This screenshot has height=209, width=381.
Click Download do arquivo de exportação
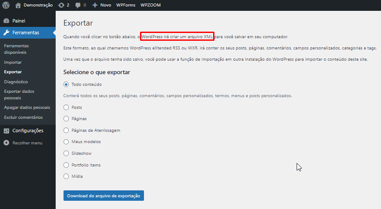(104, 196)
